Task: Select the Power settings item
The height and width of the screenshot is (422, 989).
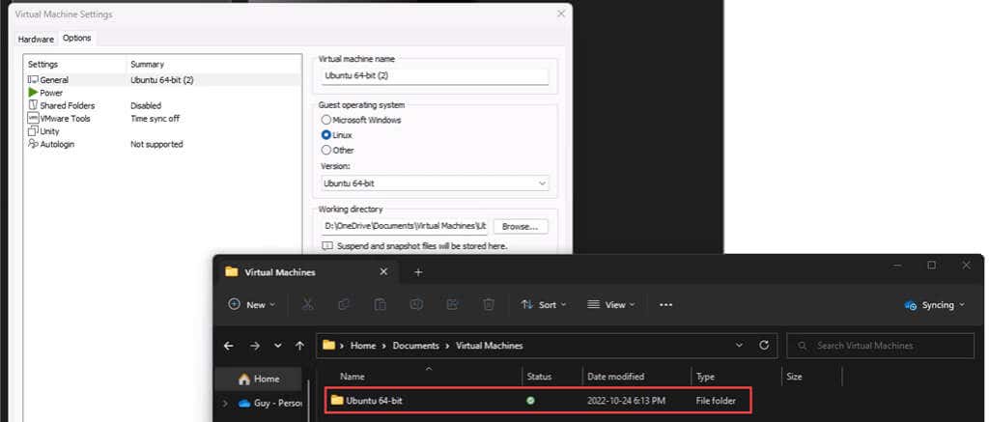Action: pos(50,93)
